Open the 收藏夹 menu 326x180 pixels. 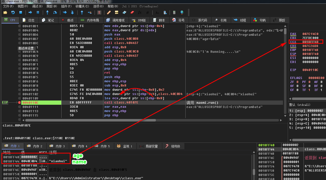pyautogui.click(x=82, y=6)
